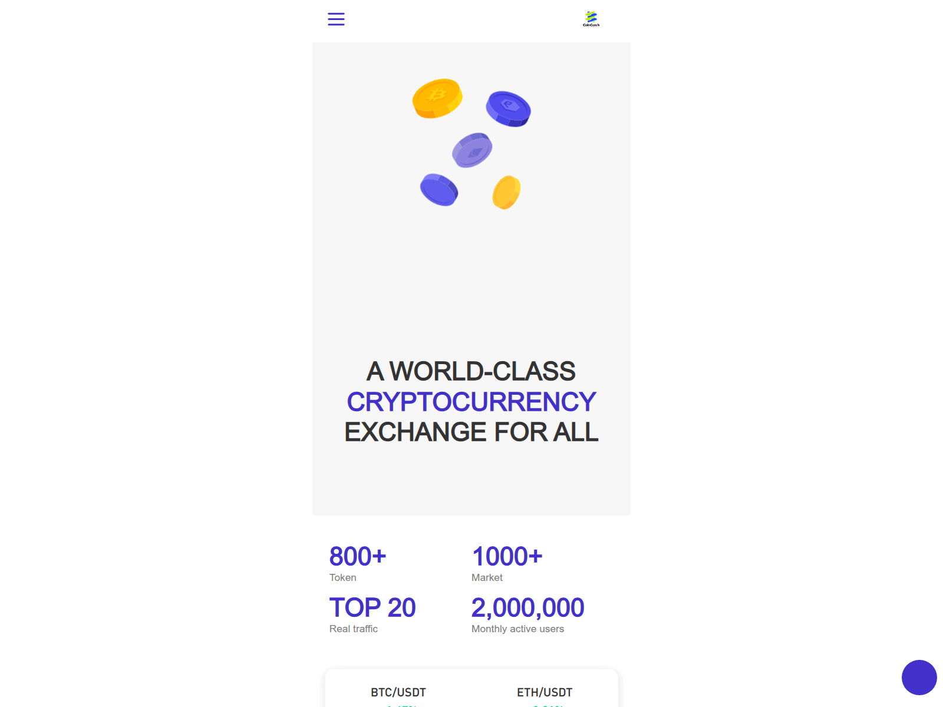Click the A WORLD-CLASS heading text

point(470,372)
